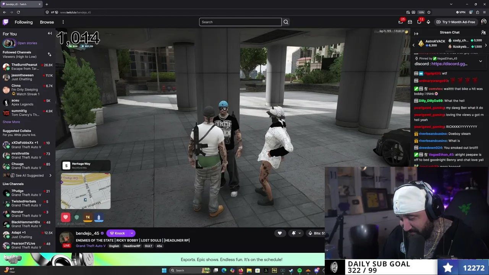489x275 pixels.
Task: Go to the Browse page
Action: point(47,22)
